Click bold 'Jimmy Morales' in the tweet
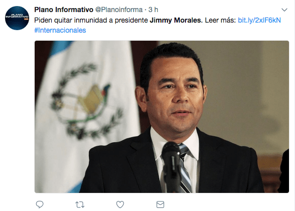Screen dimensions: 295x211 (x=175, y=20)
